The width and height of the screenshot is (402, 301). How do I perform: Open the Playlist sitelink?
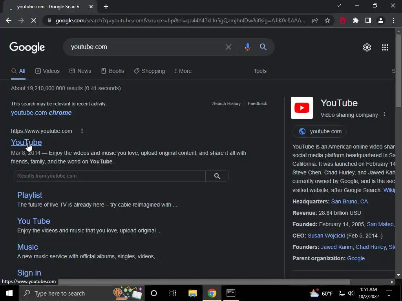pyautogui.click(x=30, y=195)
